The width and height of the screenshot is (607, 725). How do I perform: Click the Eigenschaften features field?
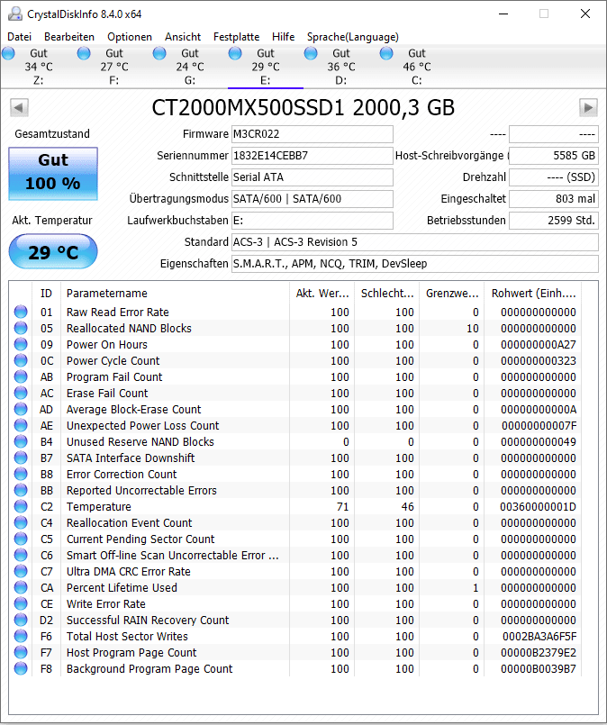point(414,264)
